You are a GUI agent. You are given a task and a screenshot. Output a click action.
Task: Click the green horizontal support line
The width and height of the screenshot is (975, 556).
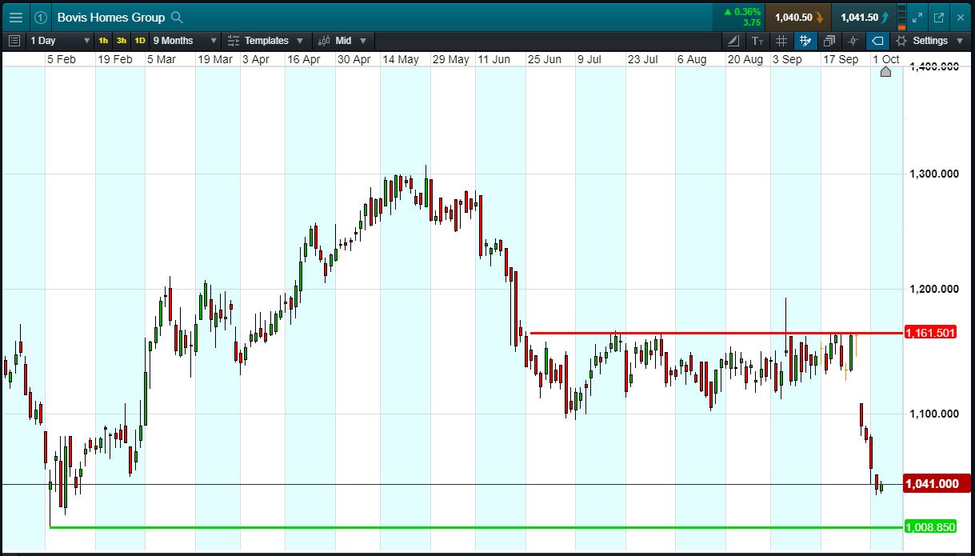pyautogui.click(x=476, y=527)
